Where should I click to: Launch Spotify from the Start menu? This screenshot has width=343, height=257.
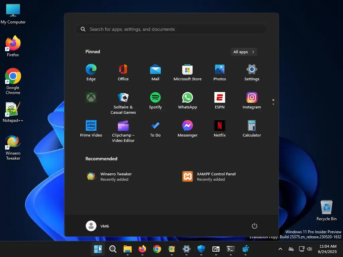tap(155, 101)
